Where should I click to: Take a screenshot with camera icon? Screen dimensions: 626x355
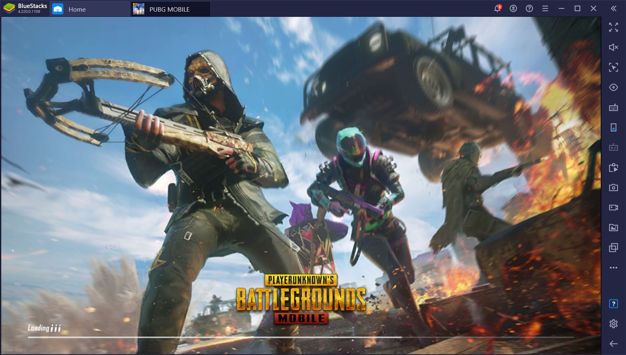click(614, 188)
